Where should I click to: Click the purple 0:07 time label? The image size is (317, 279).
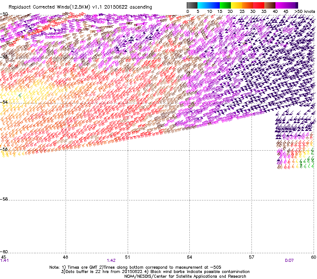pyautogui.click(x=289, y=261)
